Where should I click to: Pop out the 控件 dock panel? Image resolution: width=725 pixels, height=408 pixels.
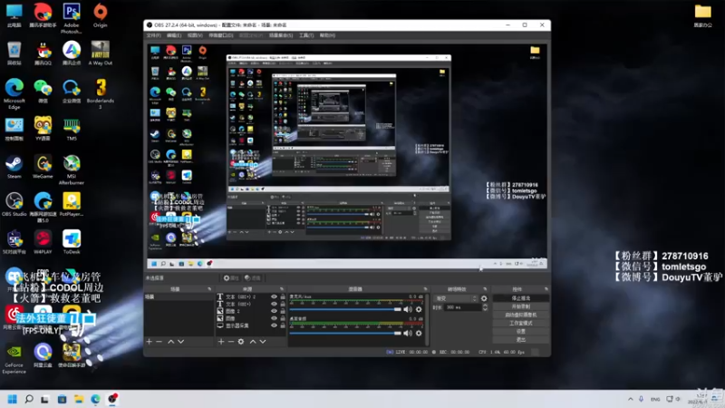(x=546, y=289)
